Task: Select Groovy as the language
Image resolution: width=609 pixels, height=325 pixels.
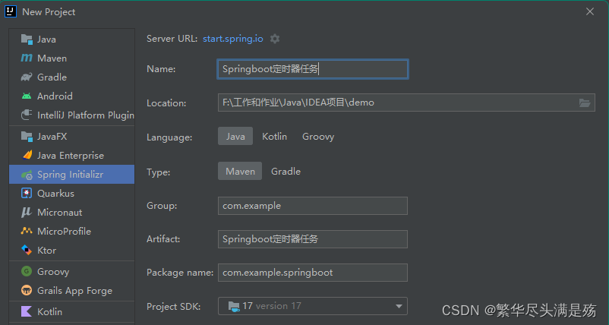Action: (318, 136)
